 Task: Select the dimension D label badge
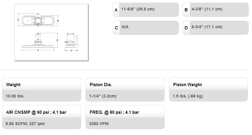click(186, 28)
